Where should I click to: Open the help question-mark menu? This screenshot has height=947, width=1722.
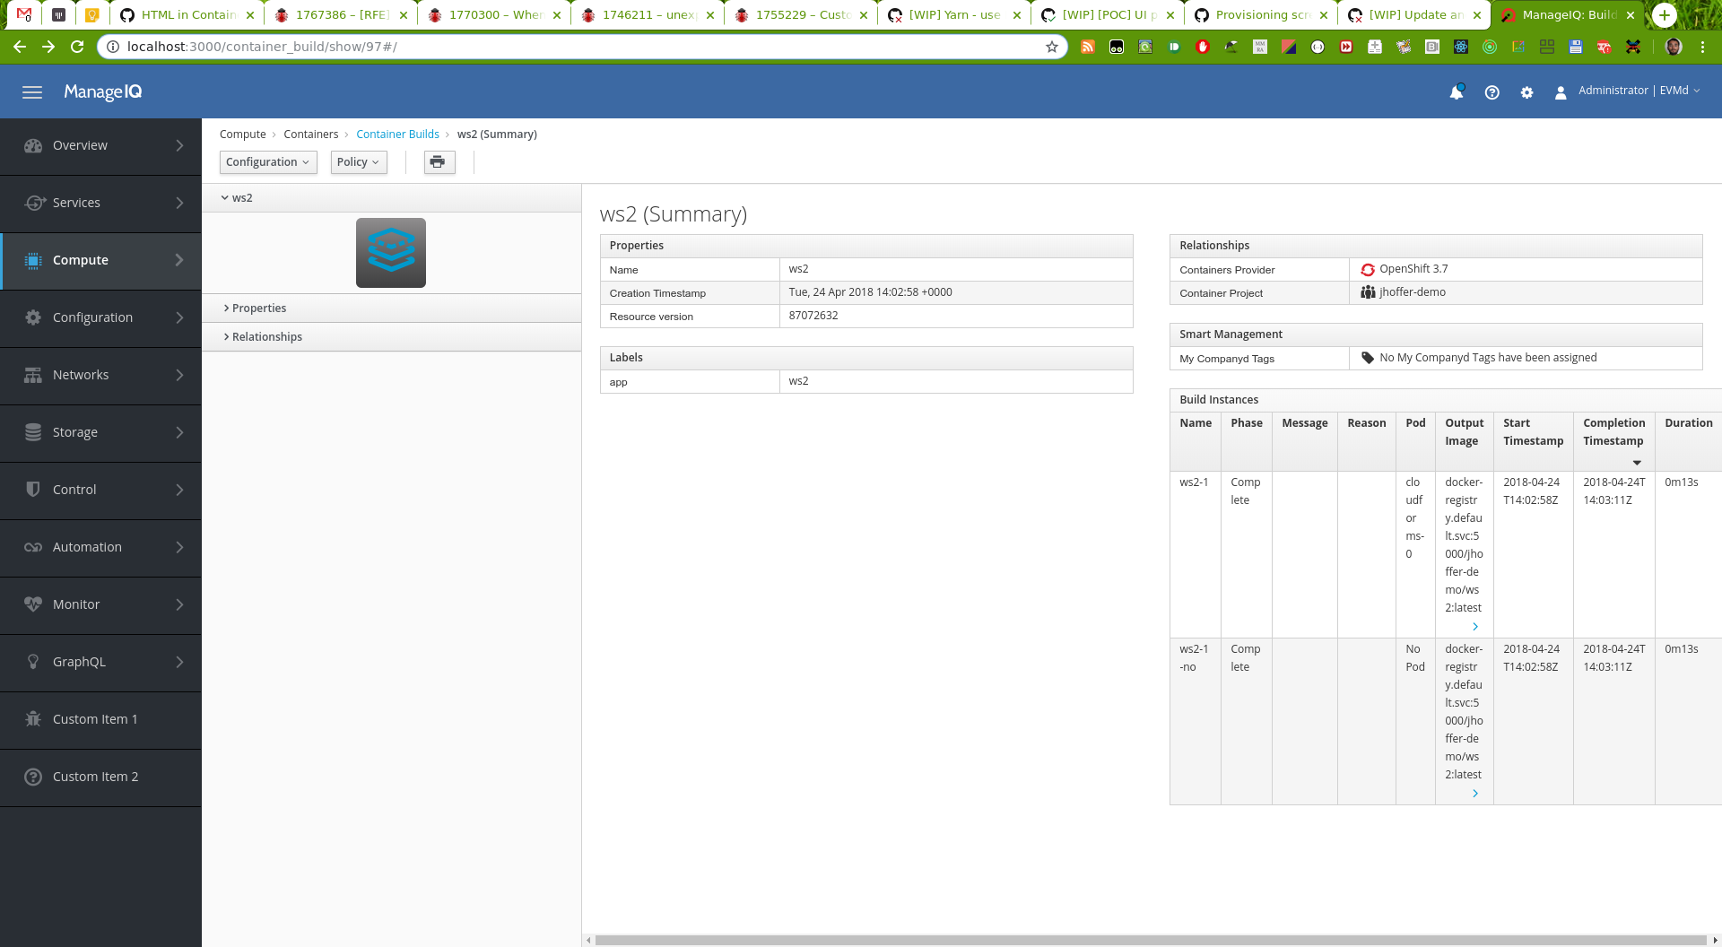click(1492, 91)
